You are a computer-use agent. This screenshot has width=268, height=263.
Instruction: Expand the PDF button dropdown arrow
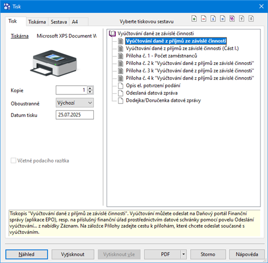183,254
